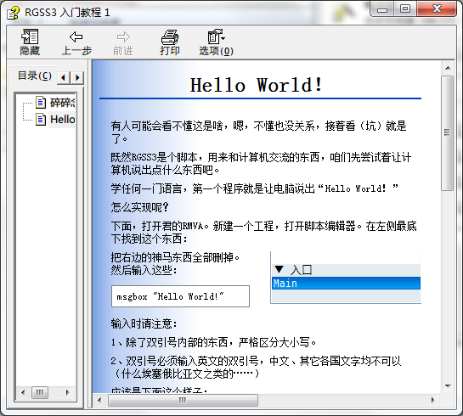The image size is (463, 416).
Task: Click the line "然后输入这些:"
Action: click(144, 270)
